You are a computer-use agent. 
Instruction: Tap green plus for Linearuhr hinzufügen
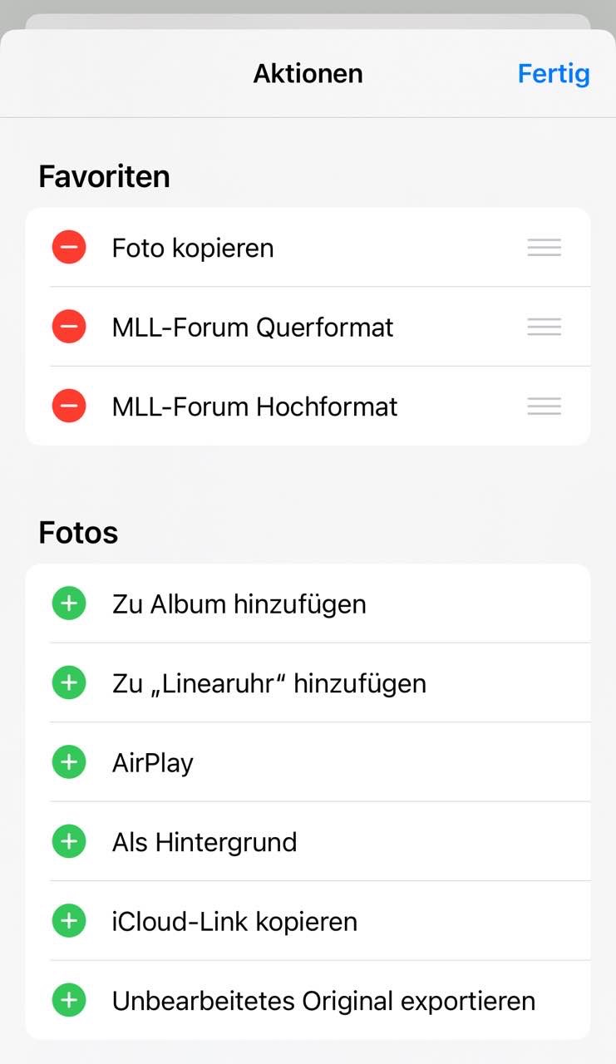point(69,683)
